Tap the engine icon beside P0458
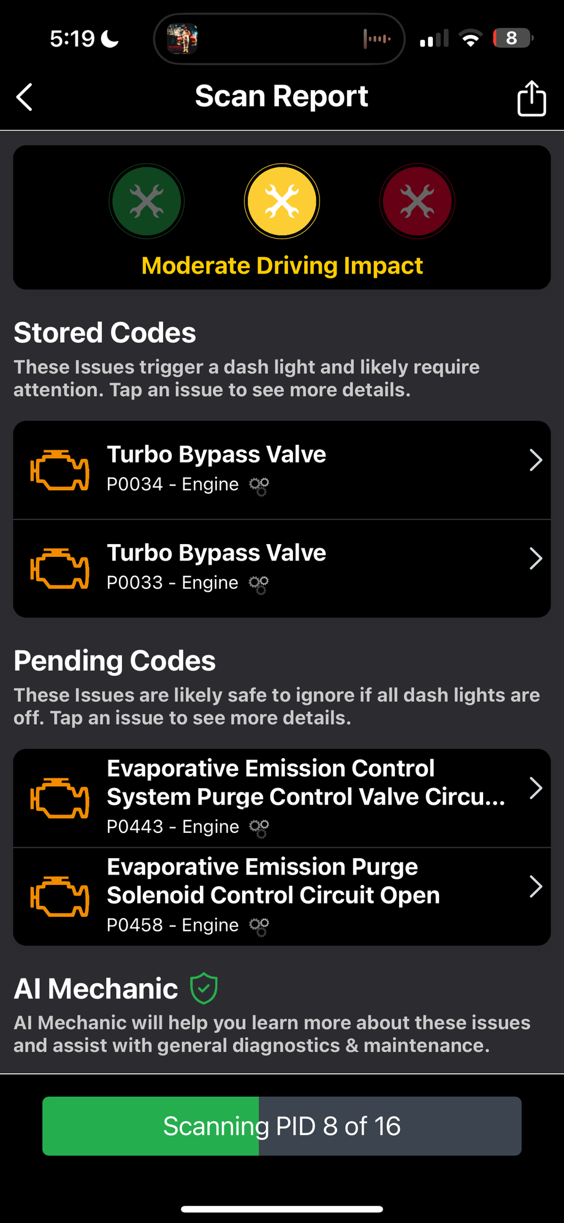564x1223 pixels. 60,896
